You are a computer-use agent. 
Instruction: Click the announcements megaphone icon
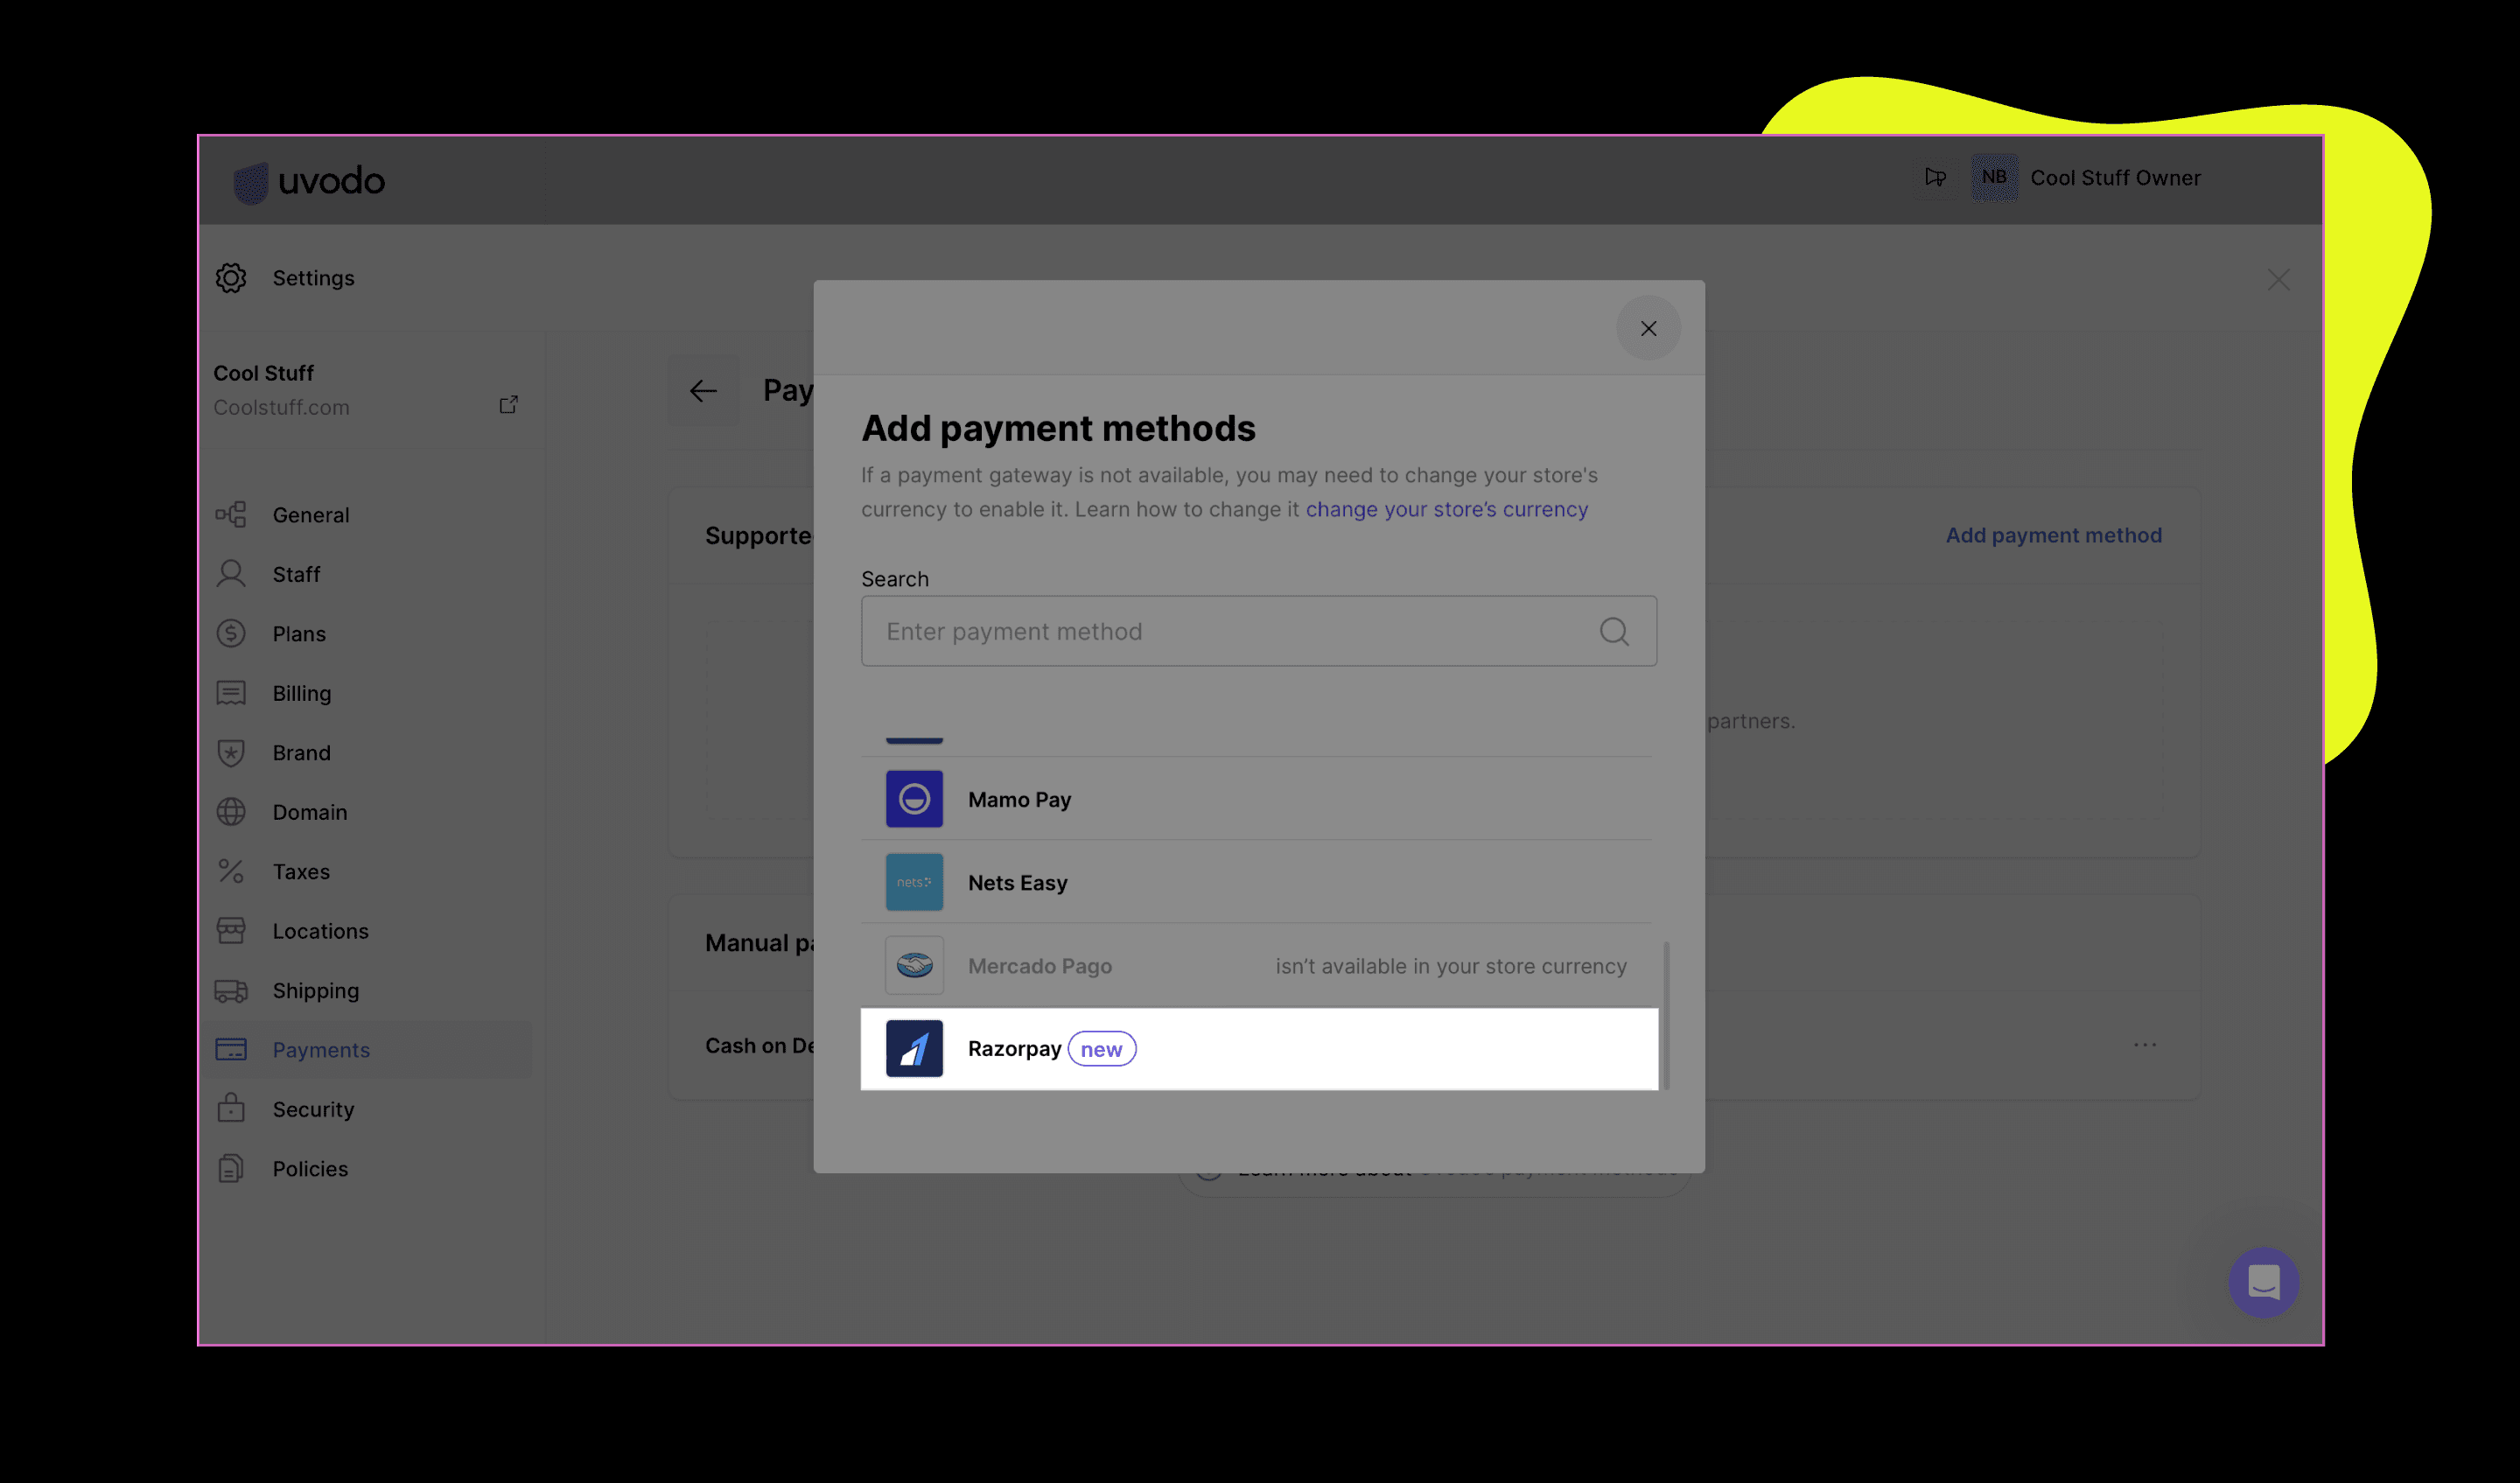1935,177
